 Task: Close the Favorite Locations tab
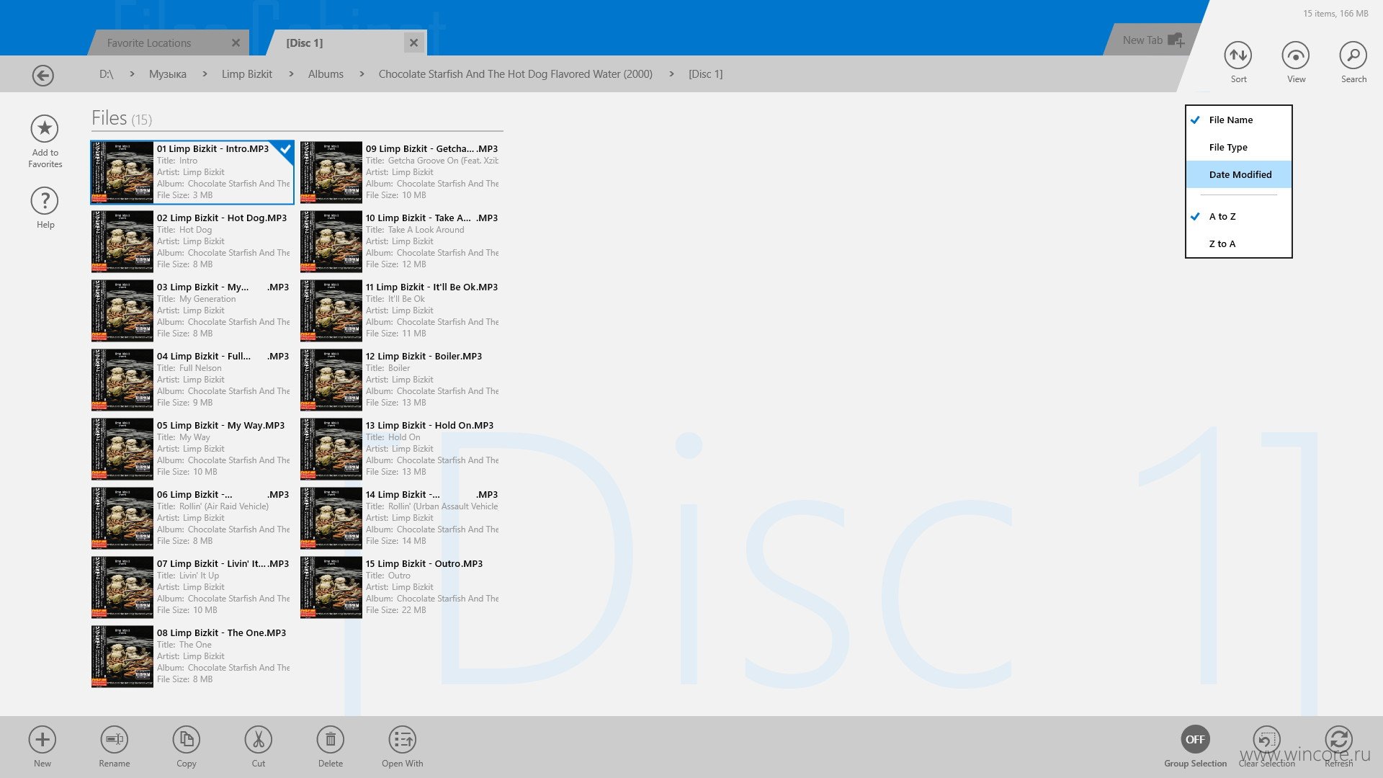pyautogui.click(x=236, y=43)
